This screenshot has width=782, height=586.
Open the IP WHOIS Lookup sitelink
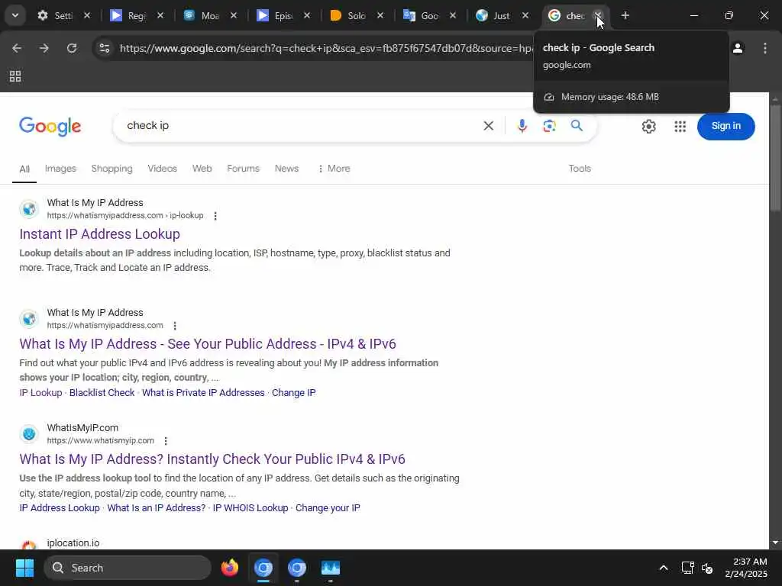tap(250, 507)
